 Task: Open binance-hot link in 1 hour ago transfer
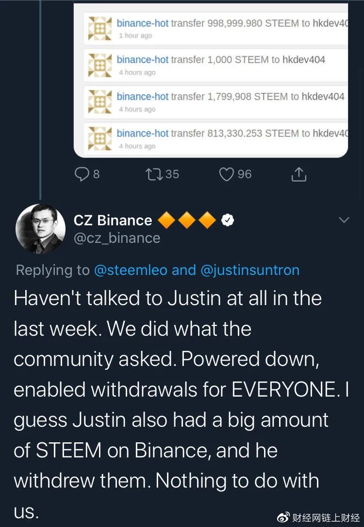click(x=143, y=23)
